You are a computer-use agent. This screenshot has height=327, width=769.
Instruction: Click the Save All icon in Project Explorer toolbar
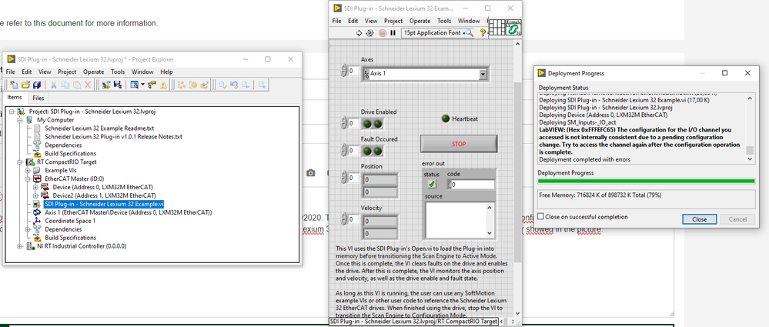[x=37, y=85]
